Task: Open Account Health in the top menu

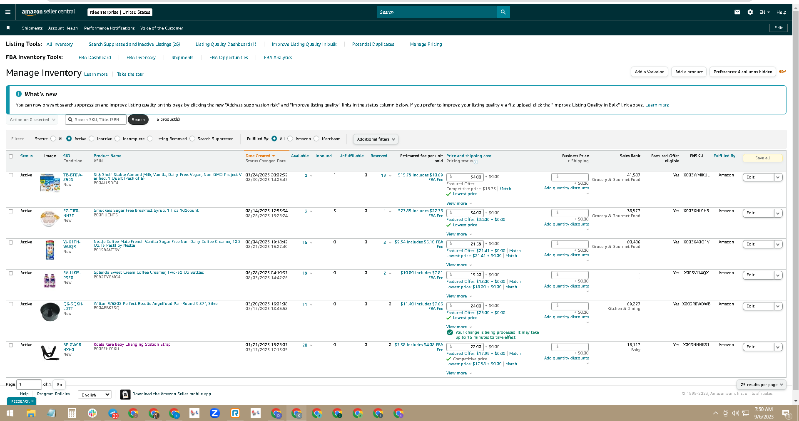Action: coord(63,28)
